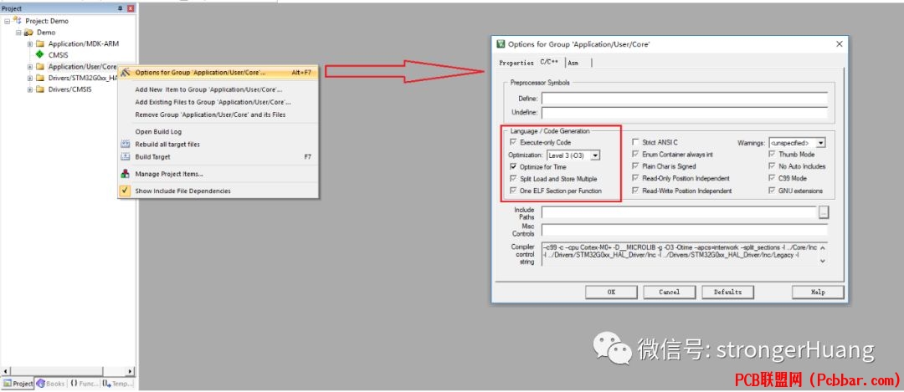Click the Application/User/Core folder icon
This screenshot has width=904, height=392.
[x=40, y=67]
